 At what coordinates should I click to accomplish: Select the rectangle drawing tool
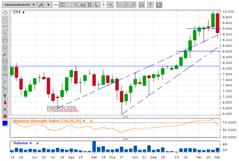click(x=5, y=40)
